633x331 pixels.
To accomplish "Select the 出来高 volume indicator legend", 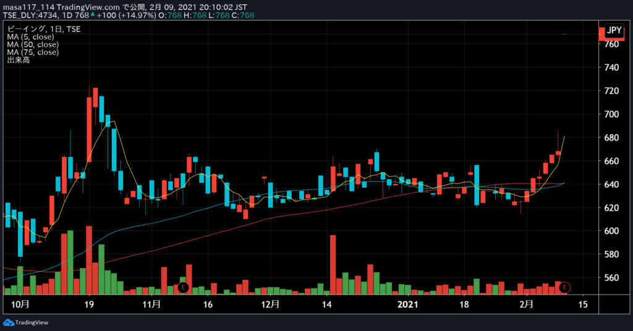I will pyautogui.click(x=18, y=60).
